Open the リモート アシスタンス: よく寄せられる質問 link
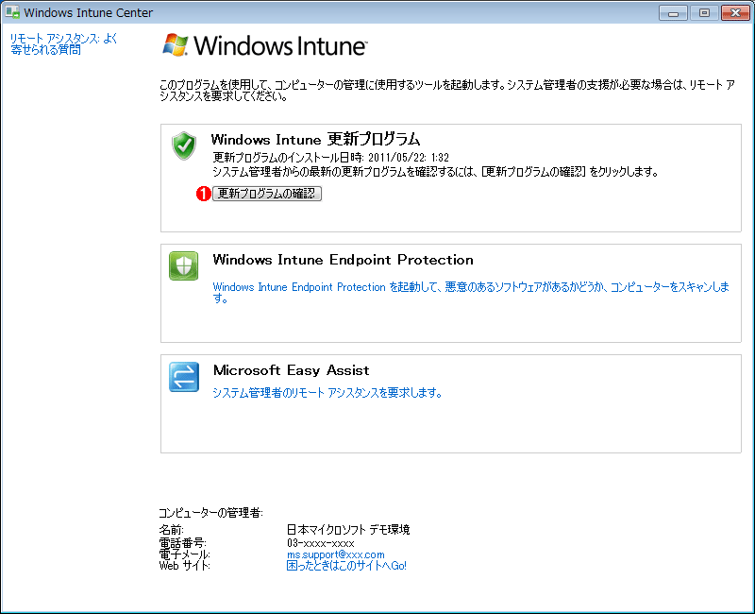The height and width of the screenshot is (614, 755). 63,43
